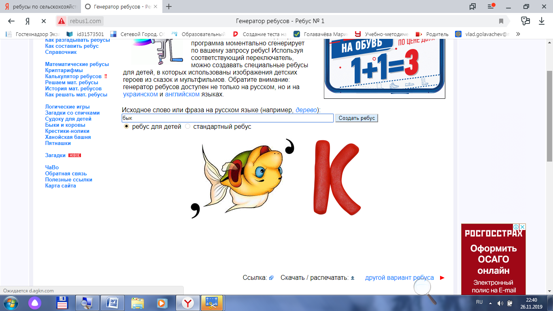The image size is (553, 311).
Task: Open 'История мат. ребусов' link
Action: click(x=73, y=89)
